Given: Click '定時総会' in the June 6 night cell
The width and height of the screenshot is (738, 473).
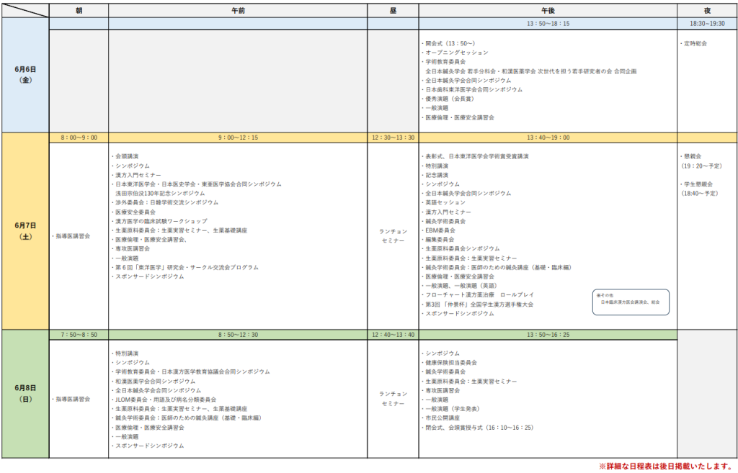Looking at the screenshot, I should click(694, 43).
